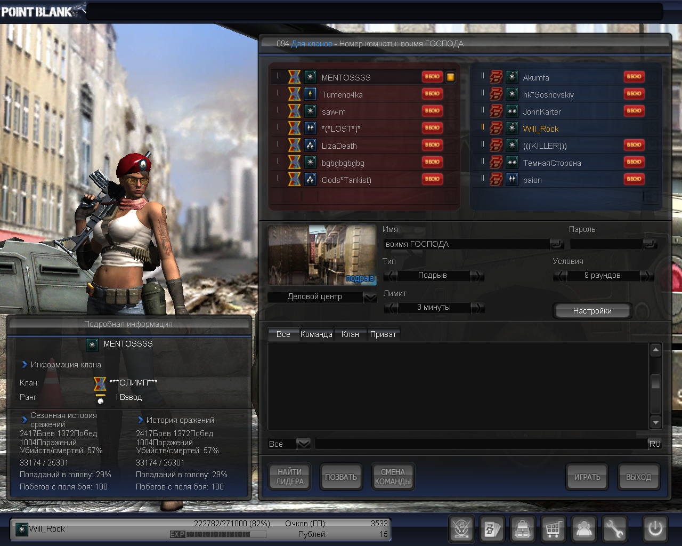The width and height of the screenshot is (682, 546).
Task: Open the community friends icon
Action: (x=584, y=529)
